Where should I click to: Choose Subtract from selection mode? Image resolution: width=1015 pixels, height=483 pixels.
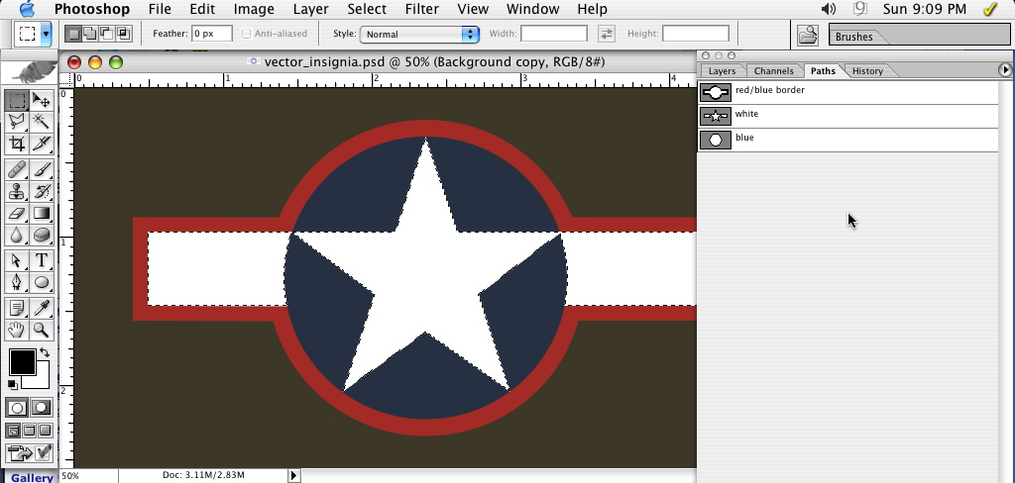click(107, 34)
